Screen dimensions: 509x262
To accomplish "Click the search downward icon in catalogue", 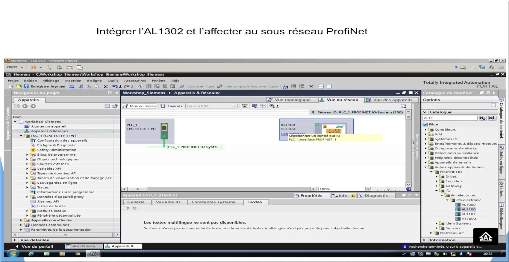I will point(482,118).
